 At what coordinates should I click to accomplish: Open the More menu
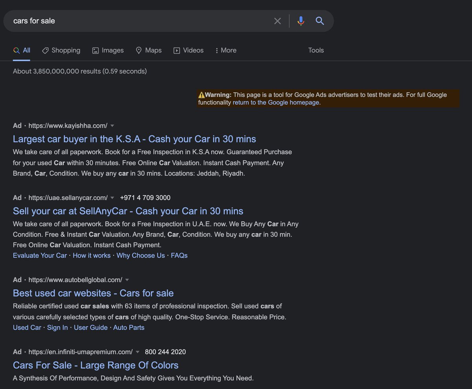[226, 50]
